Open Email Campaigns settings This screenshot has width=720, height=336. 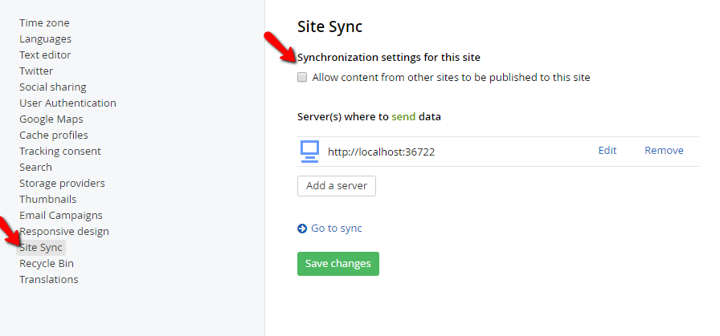pos(61,216)
